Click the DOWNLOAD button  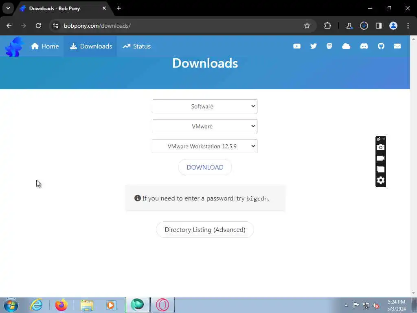pos(205,167)
